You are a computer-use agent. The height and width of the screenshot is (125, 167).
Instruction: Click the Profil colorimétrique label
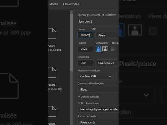(x=88, y=103)
